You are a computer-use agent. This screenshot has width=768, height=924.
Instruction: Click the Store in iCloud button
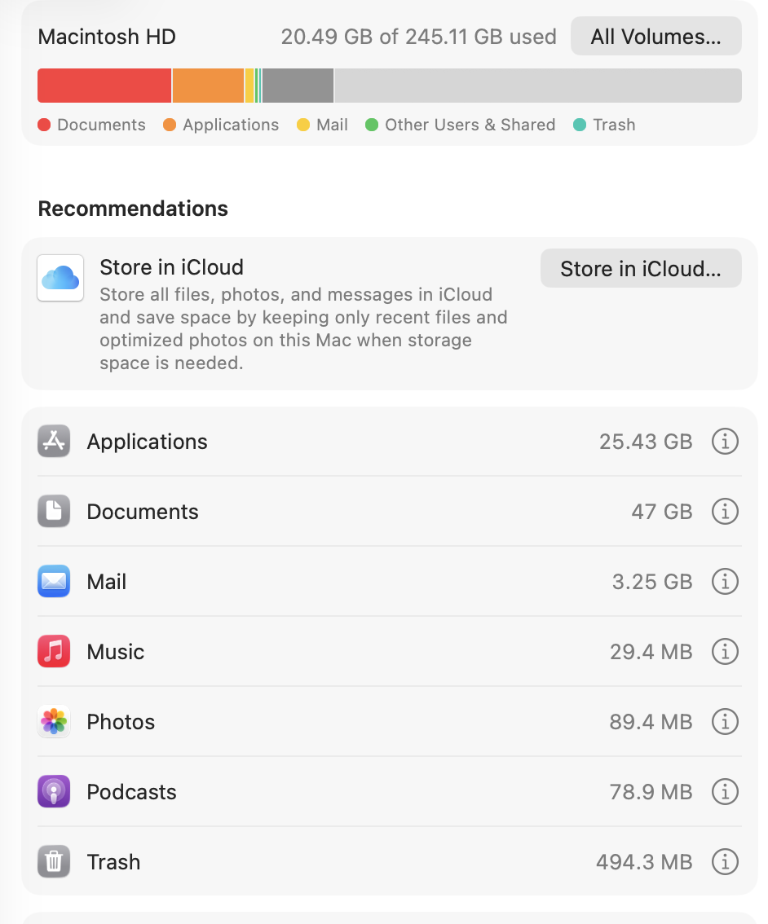(641, 269)
